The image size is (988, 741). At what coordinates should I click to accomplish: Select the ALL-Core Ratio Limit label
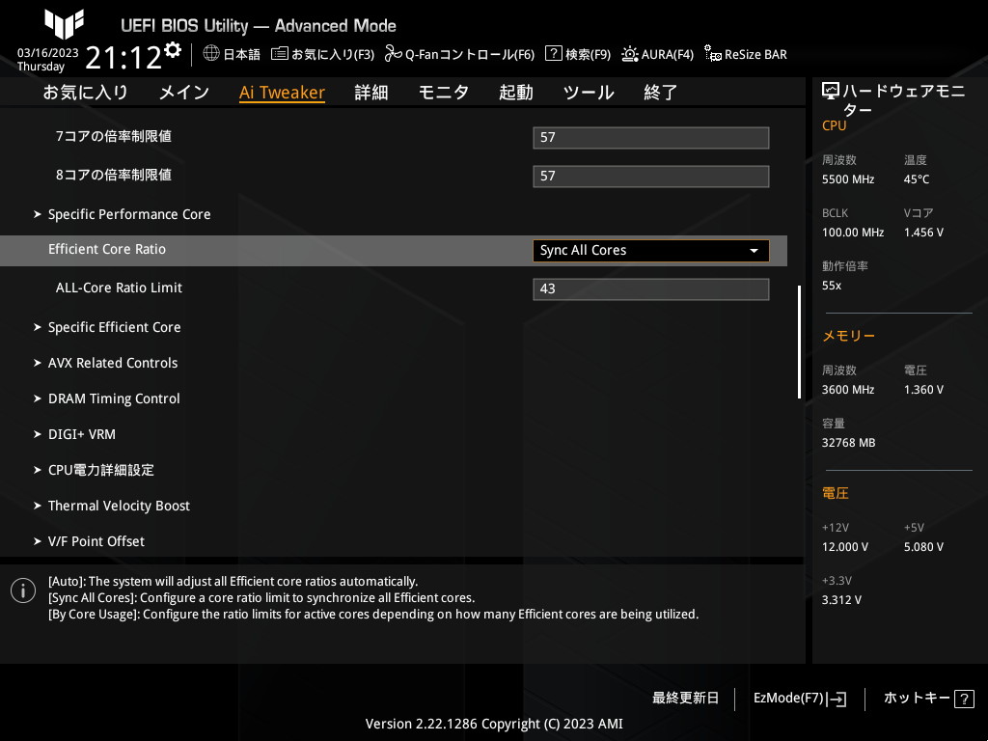(x=119, y=288)
